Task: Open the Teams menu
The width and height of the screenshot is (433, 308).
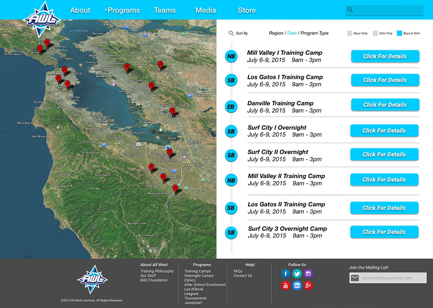Action: click(165, 10)
